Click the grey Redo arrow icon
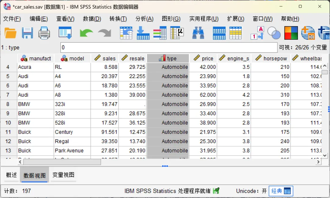 (105, 33)
